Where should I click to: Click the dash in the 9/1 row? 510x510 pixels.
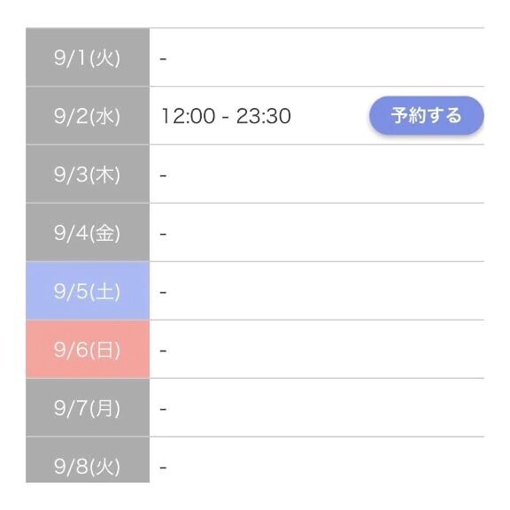pyautogui.click(x=163, y=58)
